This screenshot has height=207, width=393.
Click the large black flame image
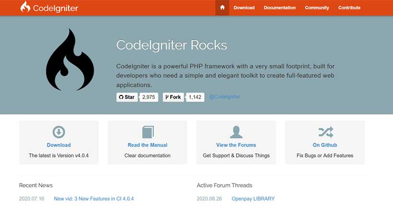tap(70, 59)
